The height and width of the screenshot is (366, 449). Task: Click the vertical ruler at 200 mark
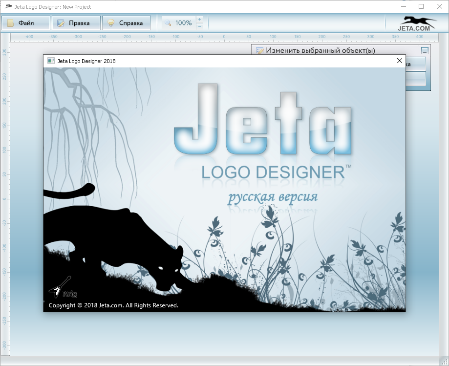(4, 101)
